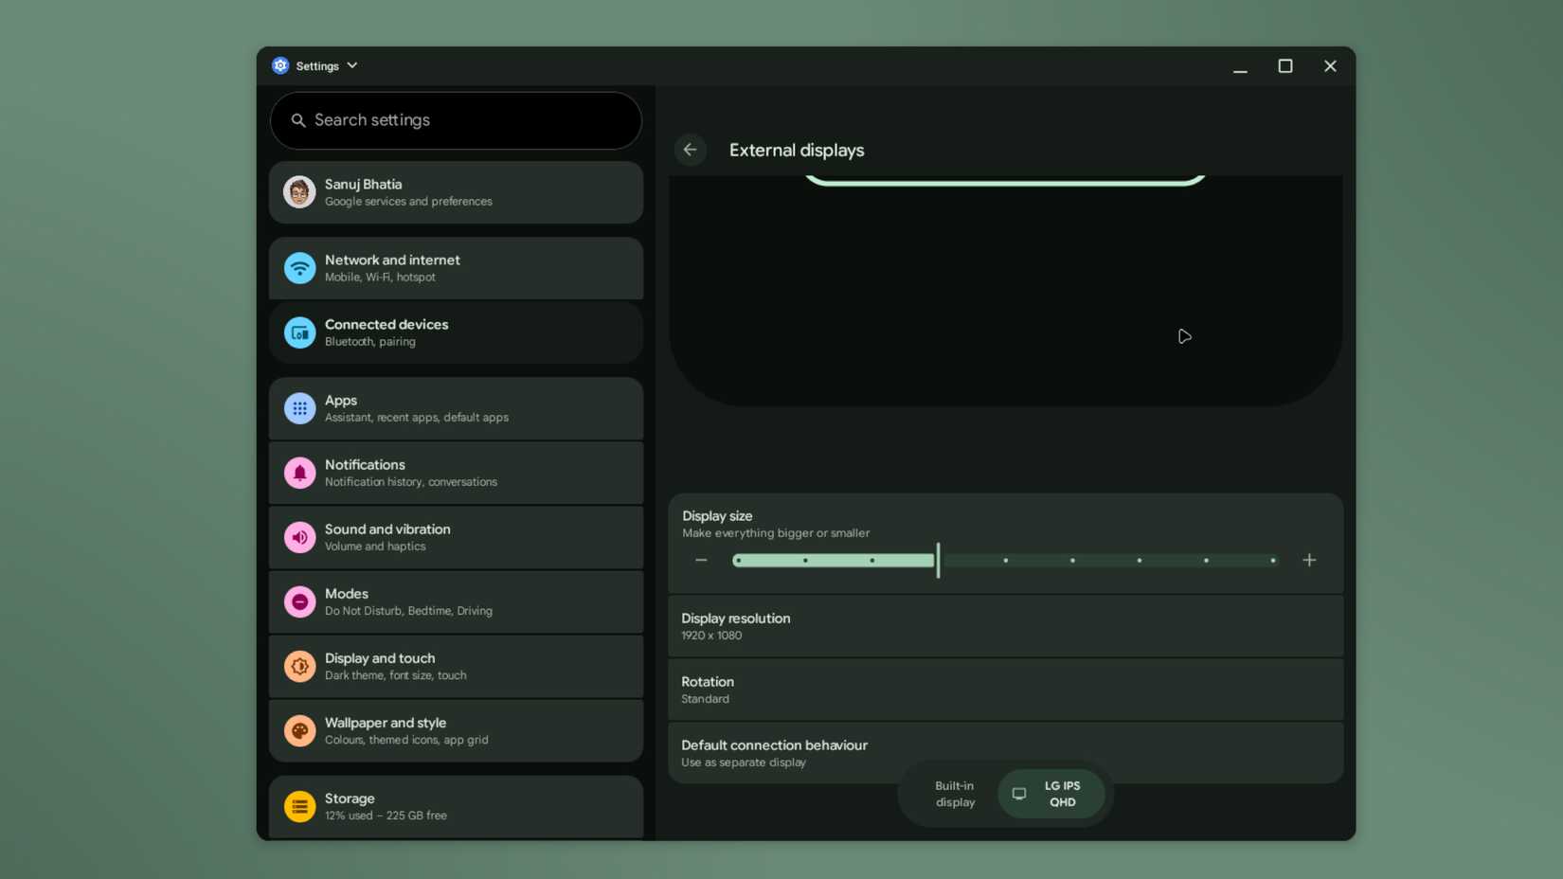Screen dimensions: 1563x879
Task: Click the Settings gear icon in titlebar
Action: point(279,65)
